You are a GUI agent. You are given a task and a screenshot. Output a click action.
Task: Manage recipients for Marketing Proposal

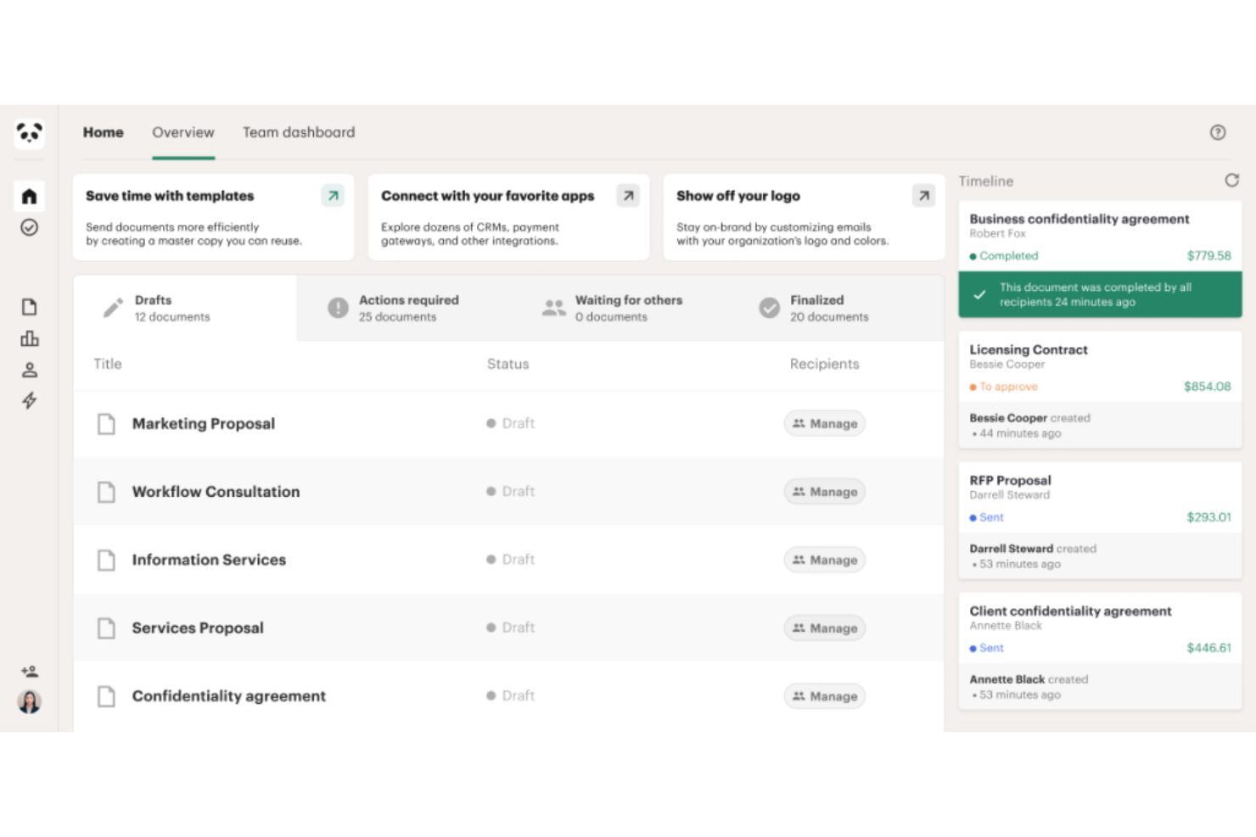coord(824,423)
